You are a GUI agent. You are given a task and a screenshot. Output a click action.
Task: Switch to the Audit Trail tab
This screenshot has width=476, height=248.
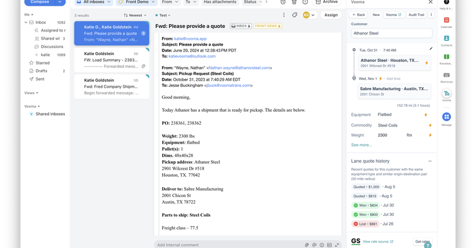click(x=416, y=15)
